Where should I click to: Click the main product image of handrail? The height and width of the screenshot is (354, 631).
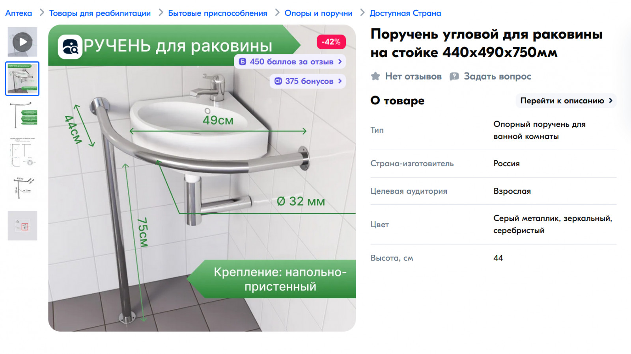(x=202, y=178)
